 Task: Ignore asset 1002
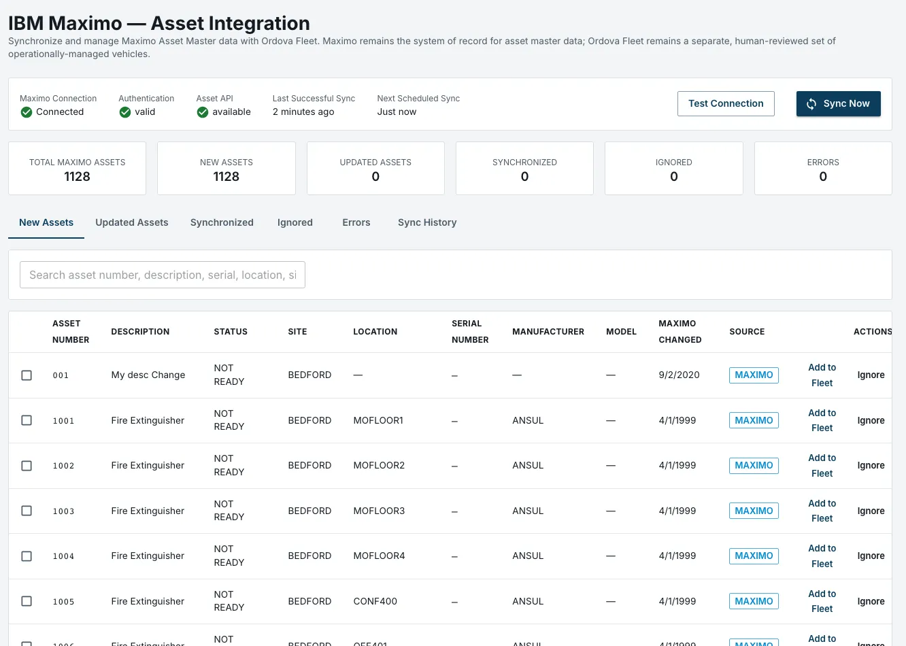pos(871,466)
